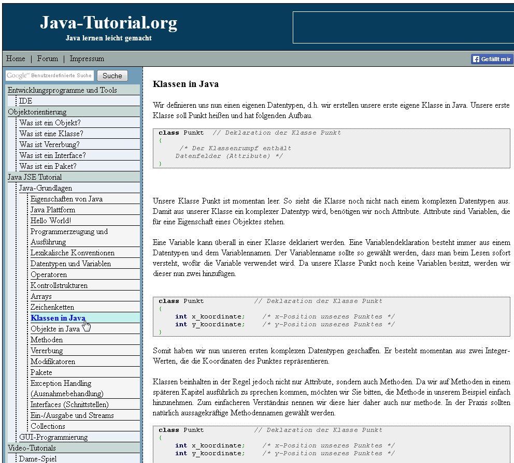Click the Java-Tutorial.org header logo

point(107,22)
